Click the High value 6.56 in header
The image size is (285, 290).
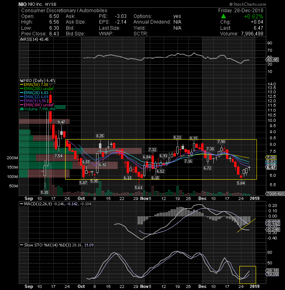54,22
